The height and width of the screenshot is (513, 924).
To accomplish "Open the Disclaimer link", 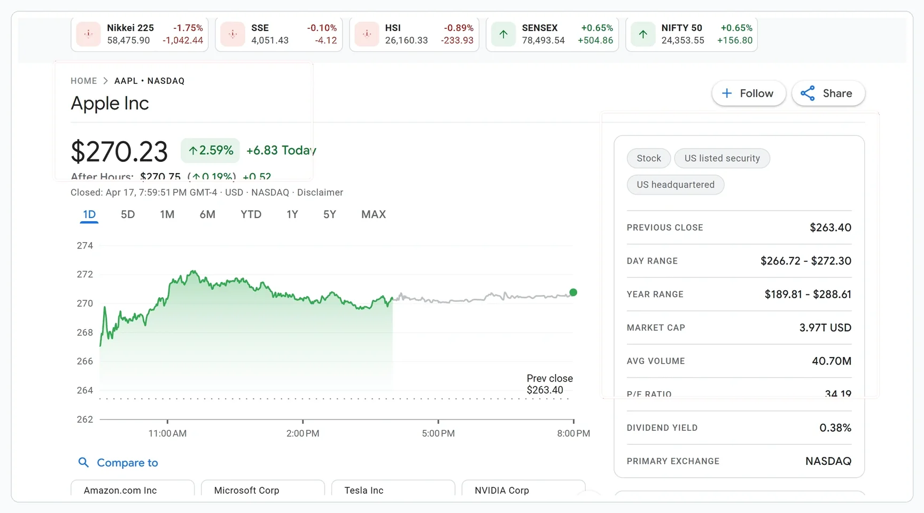I will click(320, 192).
